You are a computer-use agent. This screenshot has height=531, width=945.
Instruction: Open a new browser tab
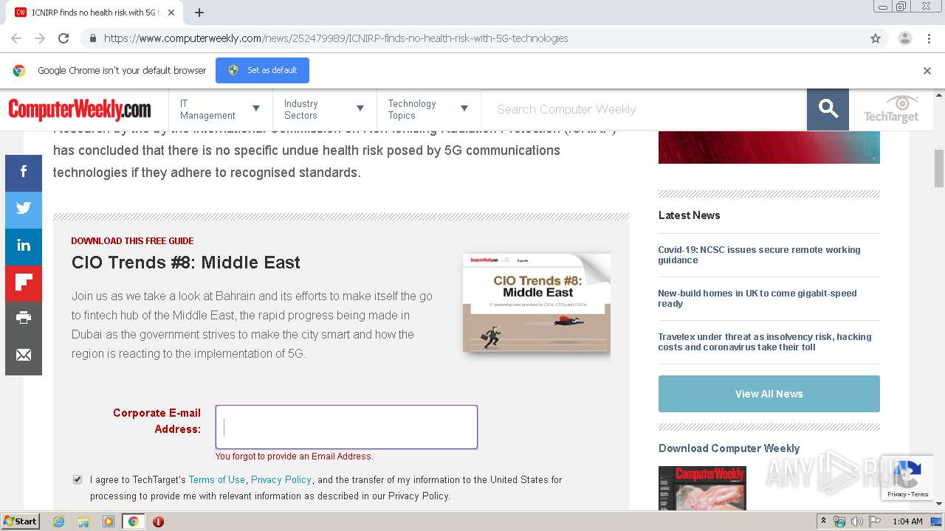[x=199, y=13]
